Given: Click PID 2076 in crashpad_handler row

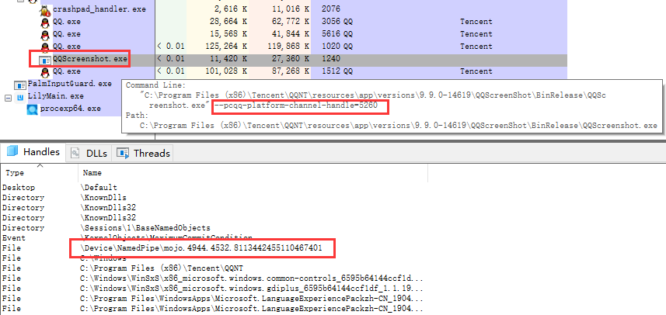Looking at the screenshot, I should pyautogui.click(x=331, y=9).
